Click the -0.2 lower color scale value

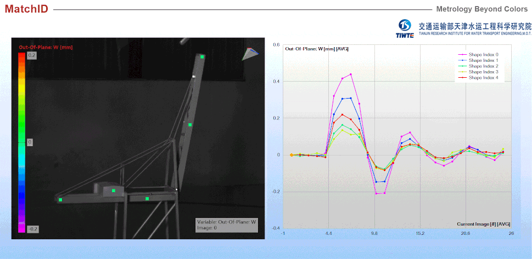(x=32, y=229)
